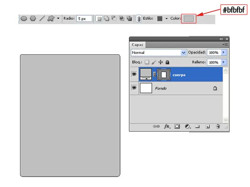Select the cuerpo layer name
Screen dimensions: 250x187
pyautogui.click(x=179, y=75)
